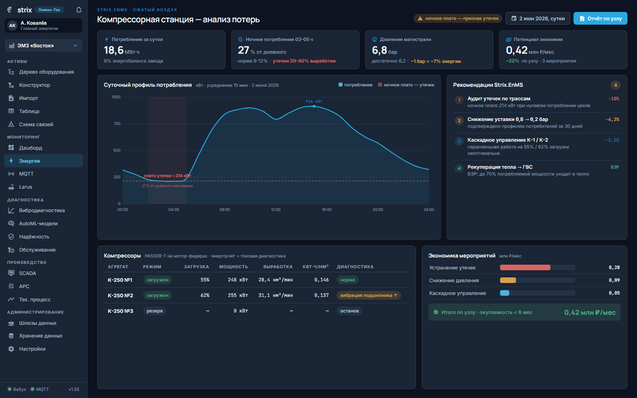This screenshot has width=637, height=398.
Task: Click the AutoML-модели icon
Action: coord(11,224)
